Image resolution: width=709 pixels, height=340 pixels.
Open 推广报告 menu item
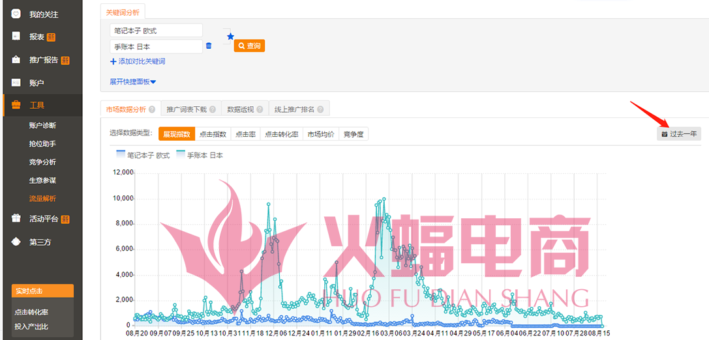pos(42,60)
